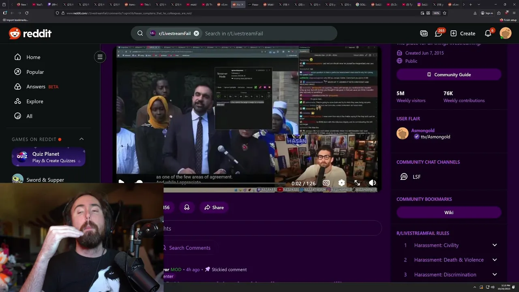Open the user avatar menu
The image size is (519, 292).
click(506, 33)
